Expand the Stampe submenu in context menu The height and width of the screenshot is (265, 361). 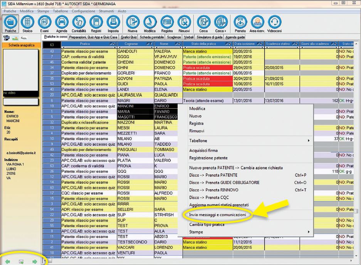click(249, 232)
